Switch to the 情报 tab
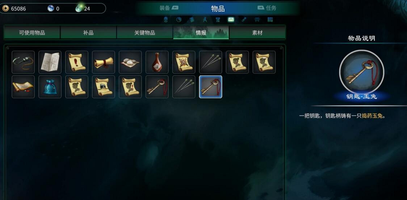Viewport: 407px width, 200px height. pos(201,32)
